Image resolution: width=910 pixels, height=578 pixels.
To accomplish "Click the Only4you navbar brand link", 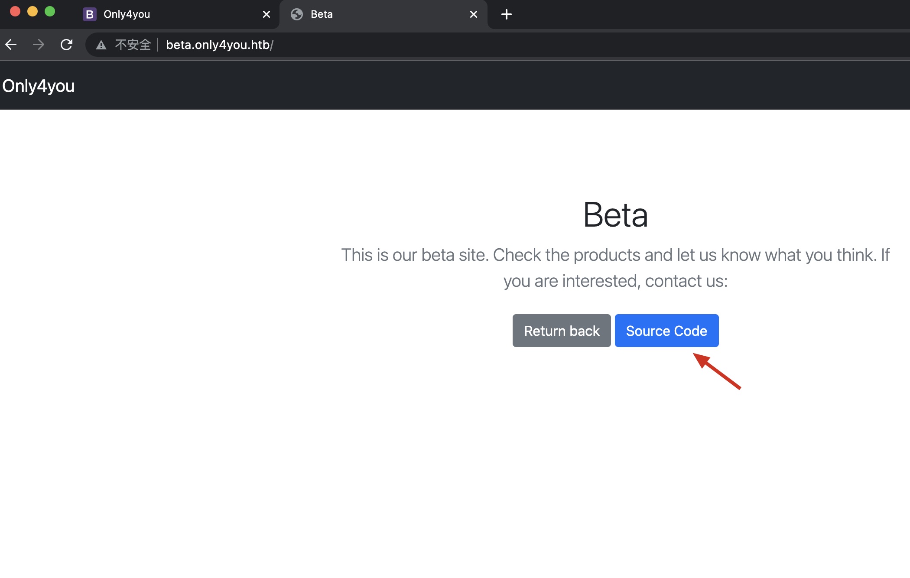I will pos(39,86).
